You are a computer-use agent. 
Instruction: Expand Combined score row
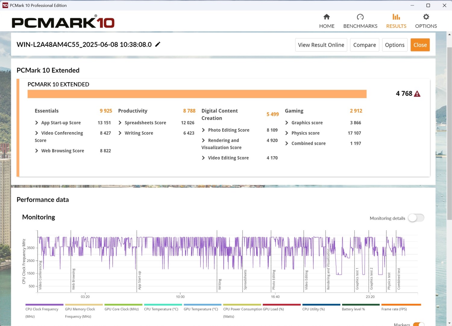click(x=287, y=143)
